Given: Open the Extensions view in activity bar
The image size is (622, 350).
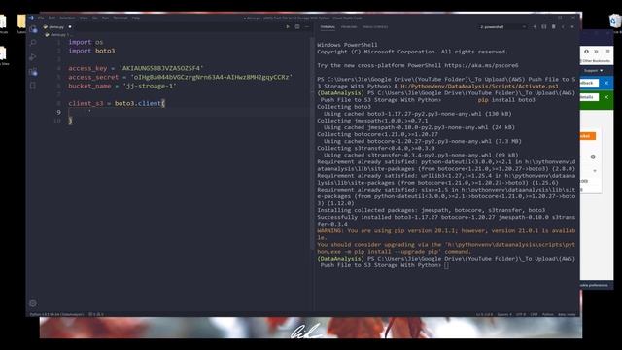Looking at the screenshot, I should [33, 71].
